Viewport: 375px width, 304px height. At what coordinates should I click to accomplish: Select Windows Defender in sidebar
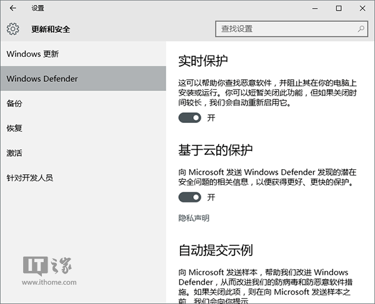tap(42, 79)
